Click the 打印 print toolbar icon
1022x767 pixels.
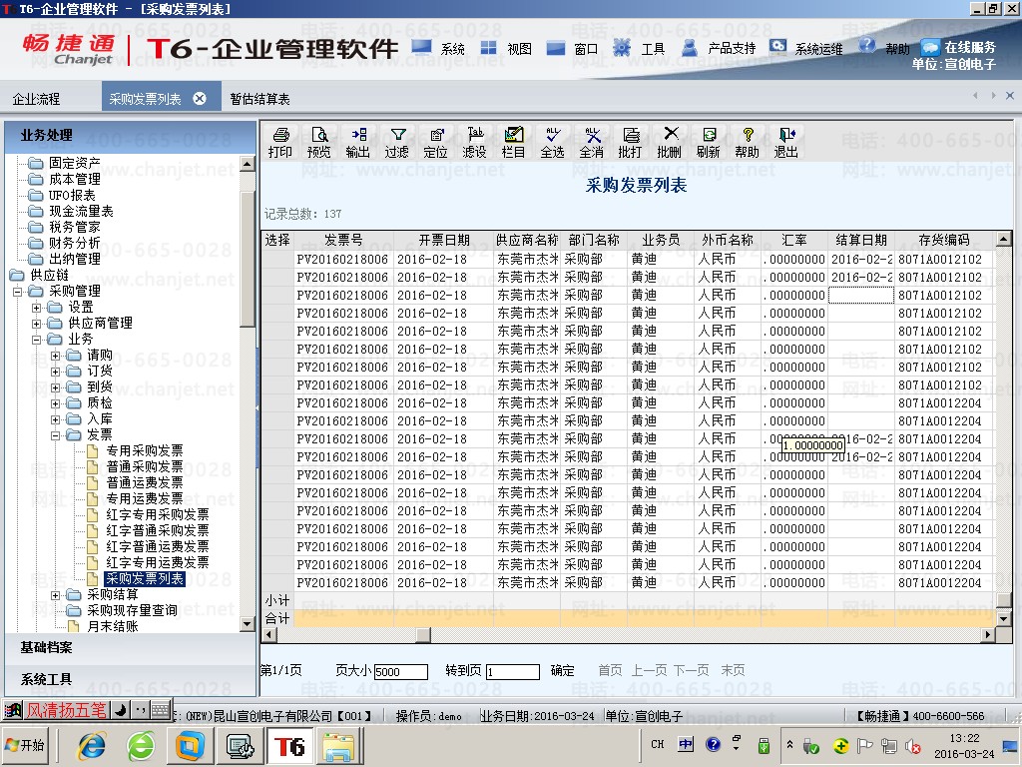coord(280,142)
